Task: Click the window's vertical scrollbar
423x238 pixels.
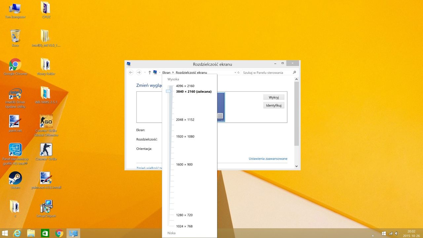Action: (x=296, y=114)
